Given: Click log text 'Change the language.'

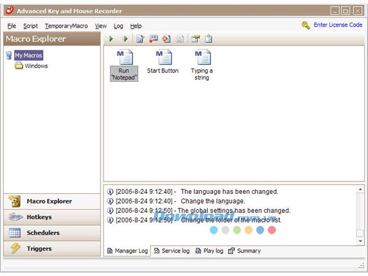Looking at the screenshot, I should (213, 201).
